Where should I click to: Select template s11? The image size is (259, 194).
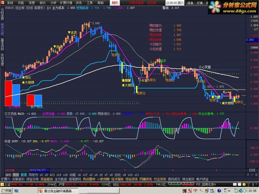(137, 175)
